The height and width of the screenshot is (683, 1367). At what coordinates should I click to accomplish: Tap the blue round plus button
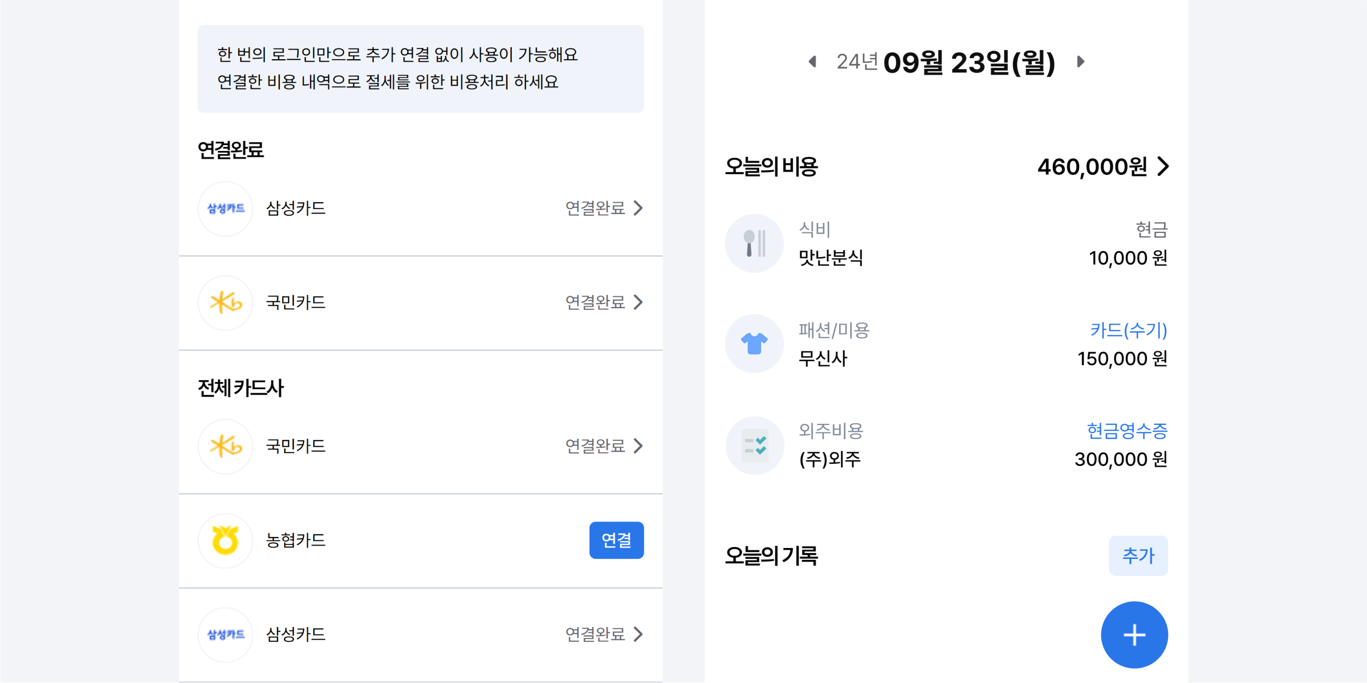(x=1134, y=635)
